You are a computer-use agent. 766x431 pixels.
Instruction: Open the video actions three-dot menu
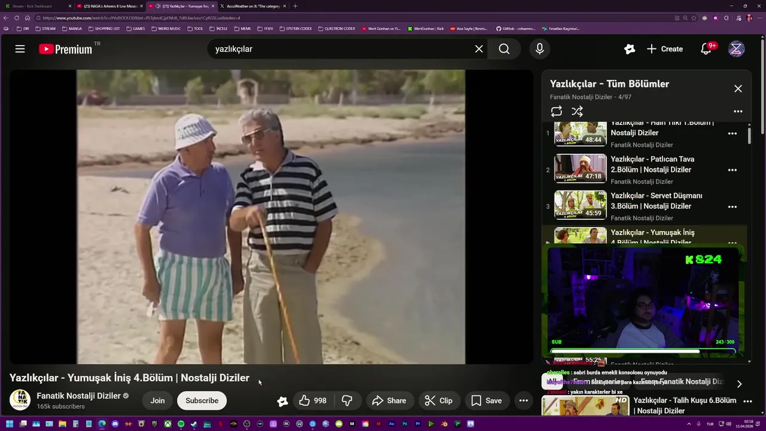coord(524,400)
